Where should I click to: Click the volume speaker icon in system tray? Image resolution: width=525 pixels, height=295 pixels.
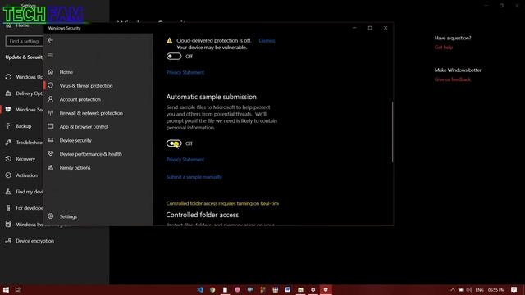[469, 289]
